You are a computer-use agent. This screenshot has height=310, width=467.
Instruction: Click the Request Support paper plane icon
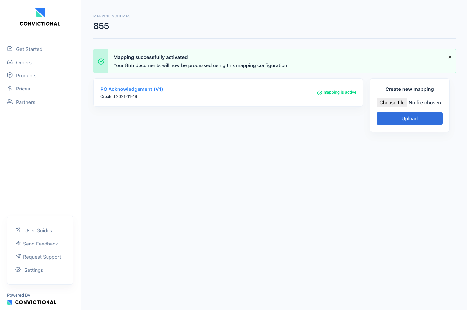coord(18,256)
